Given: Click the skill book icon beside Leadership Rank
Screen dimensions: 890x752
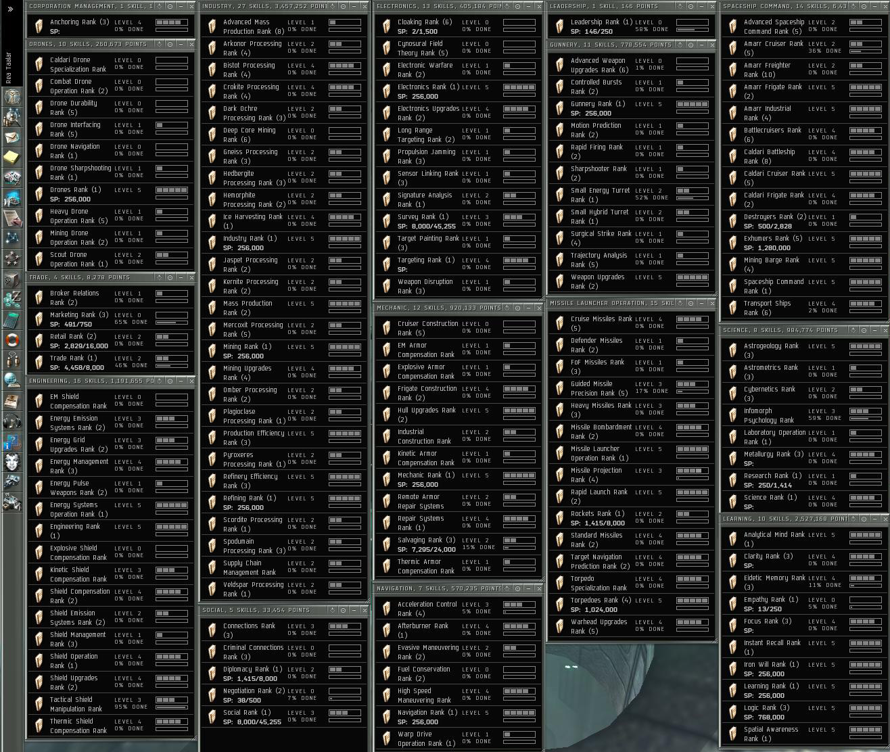Looking at the screenshot, I should coord(560,26).
